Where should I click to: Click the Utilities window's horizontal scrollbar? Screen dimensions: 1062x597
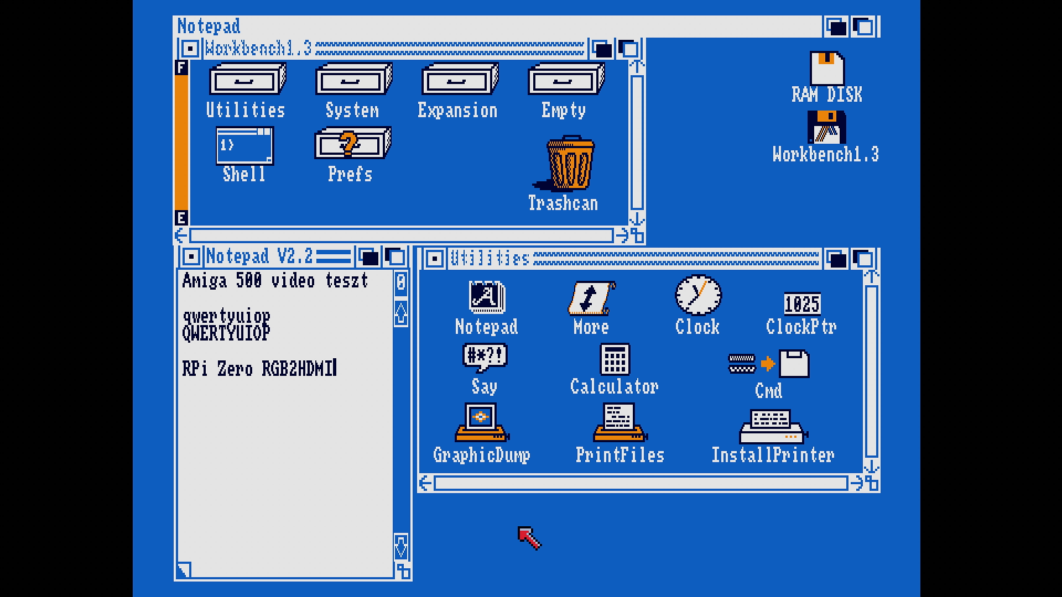click(641, 484)
